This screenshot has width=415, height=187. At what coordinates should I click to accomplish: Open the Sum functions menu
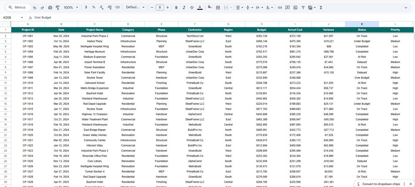[321, 7]
